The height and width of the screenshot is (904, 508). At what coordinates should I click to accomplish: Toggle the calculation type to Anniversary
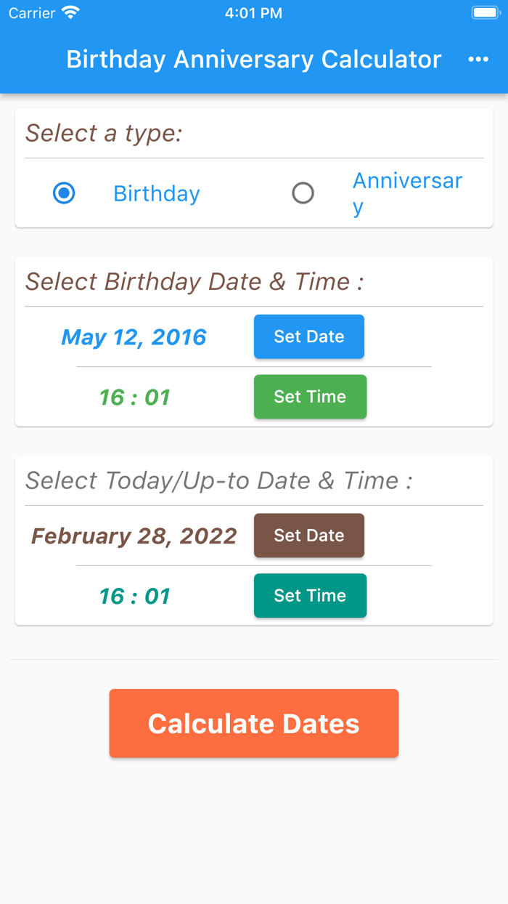303,193
